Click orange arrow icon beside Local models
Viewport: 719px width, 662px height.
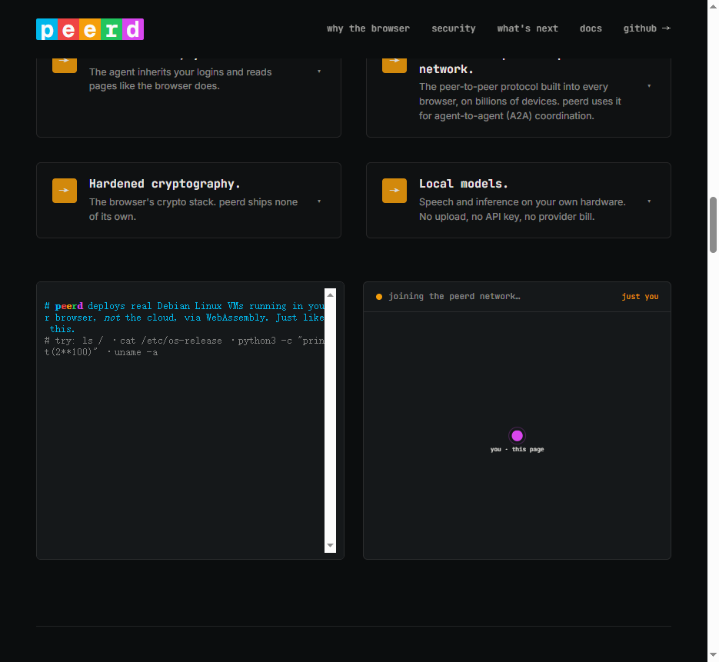[x=394, y=190]
